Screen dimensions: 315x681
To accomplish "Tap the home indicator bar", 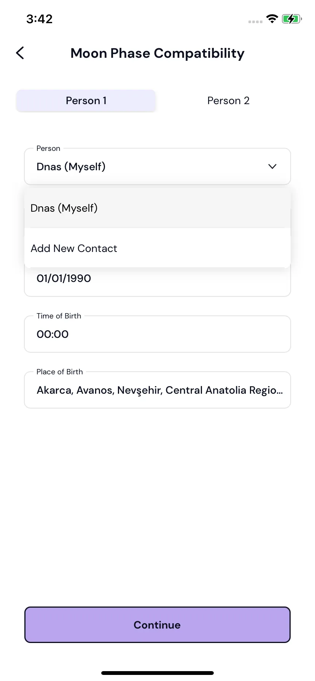I will tap(157, 673).
